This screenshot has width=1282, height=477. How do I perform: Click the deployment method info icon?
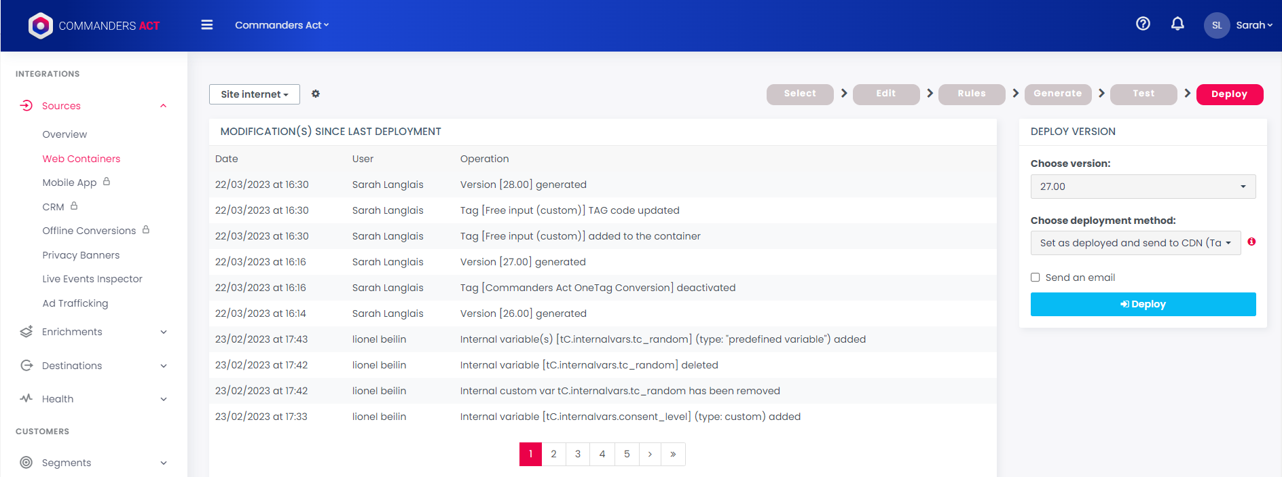[1251, 242]
